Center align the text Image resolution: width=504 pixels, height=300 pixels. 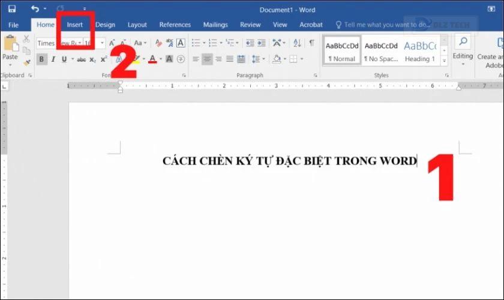coord(207,59)
